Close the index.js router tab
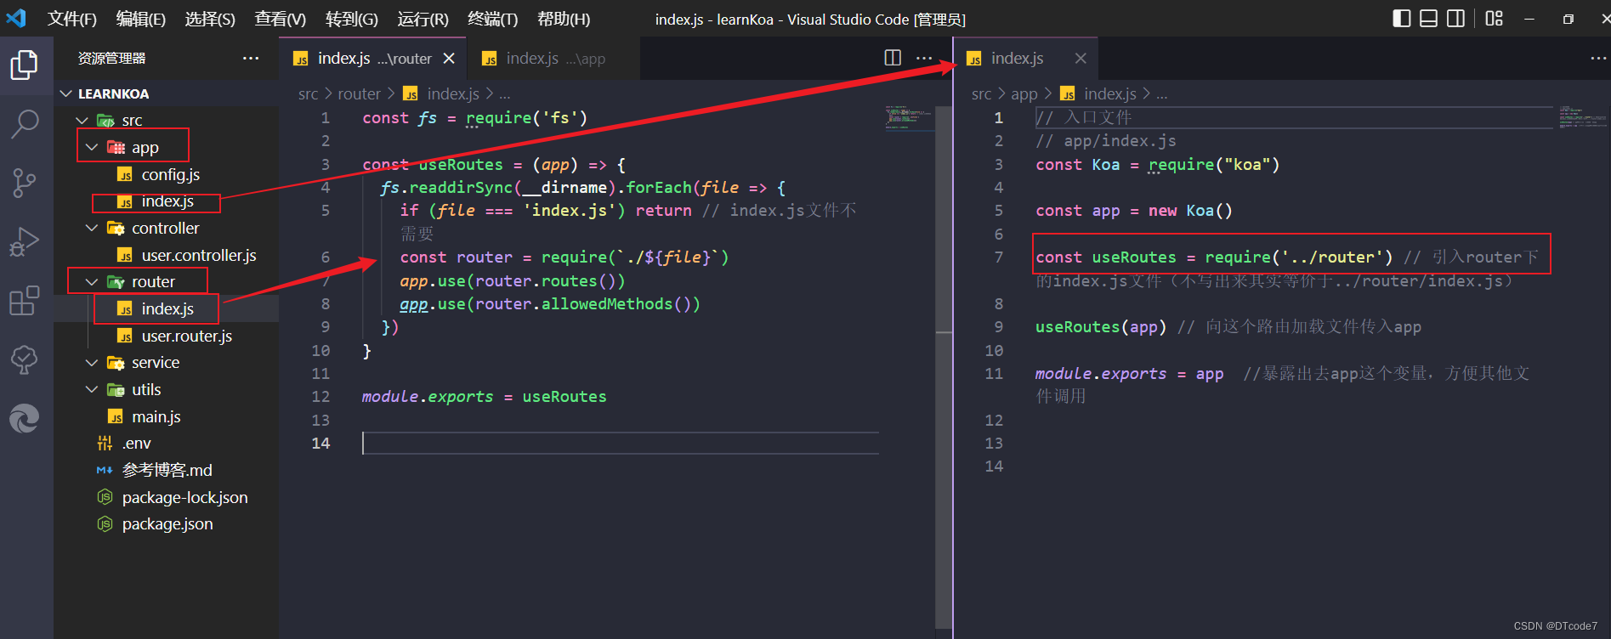Viewport: 1611px width, 639px height. coord(449,58)
